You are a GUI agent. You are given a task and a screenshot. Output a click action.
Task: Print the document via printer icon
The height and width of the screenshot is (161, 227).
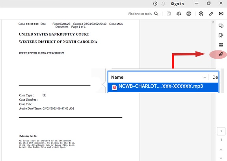[x=189, y=14]
